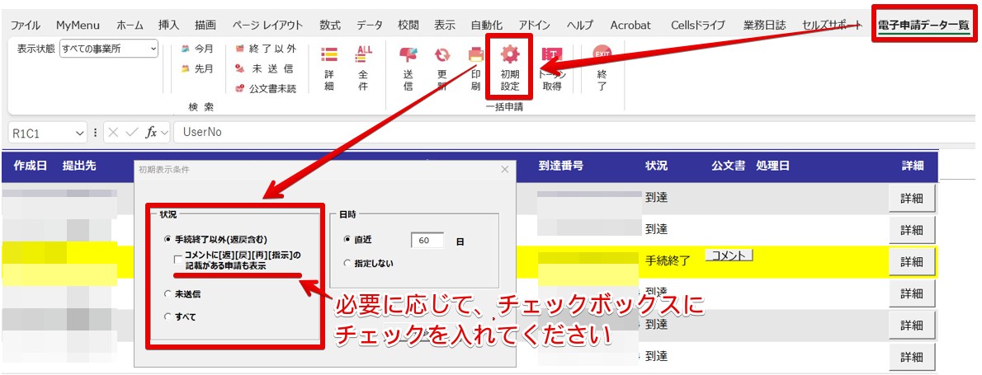Click the 初期設定 gear icon
This screenshot has height=375, width=982.
point(510,56)
